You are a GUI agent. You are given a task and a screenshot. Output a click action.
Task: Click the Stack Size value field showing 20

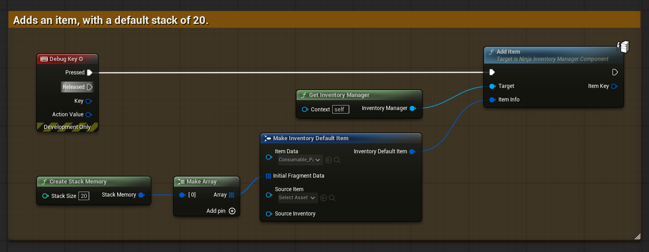point(84,196)
